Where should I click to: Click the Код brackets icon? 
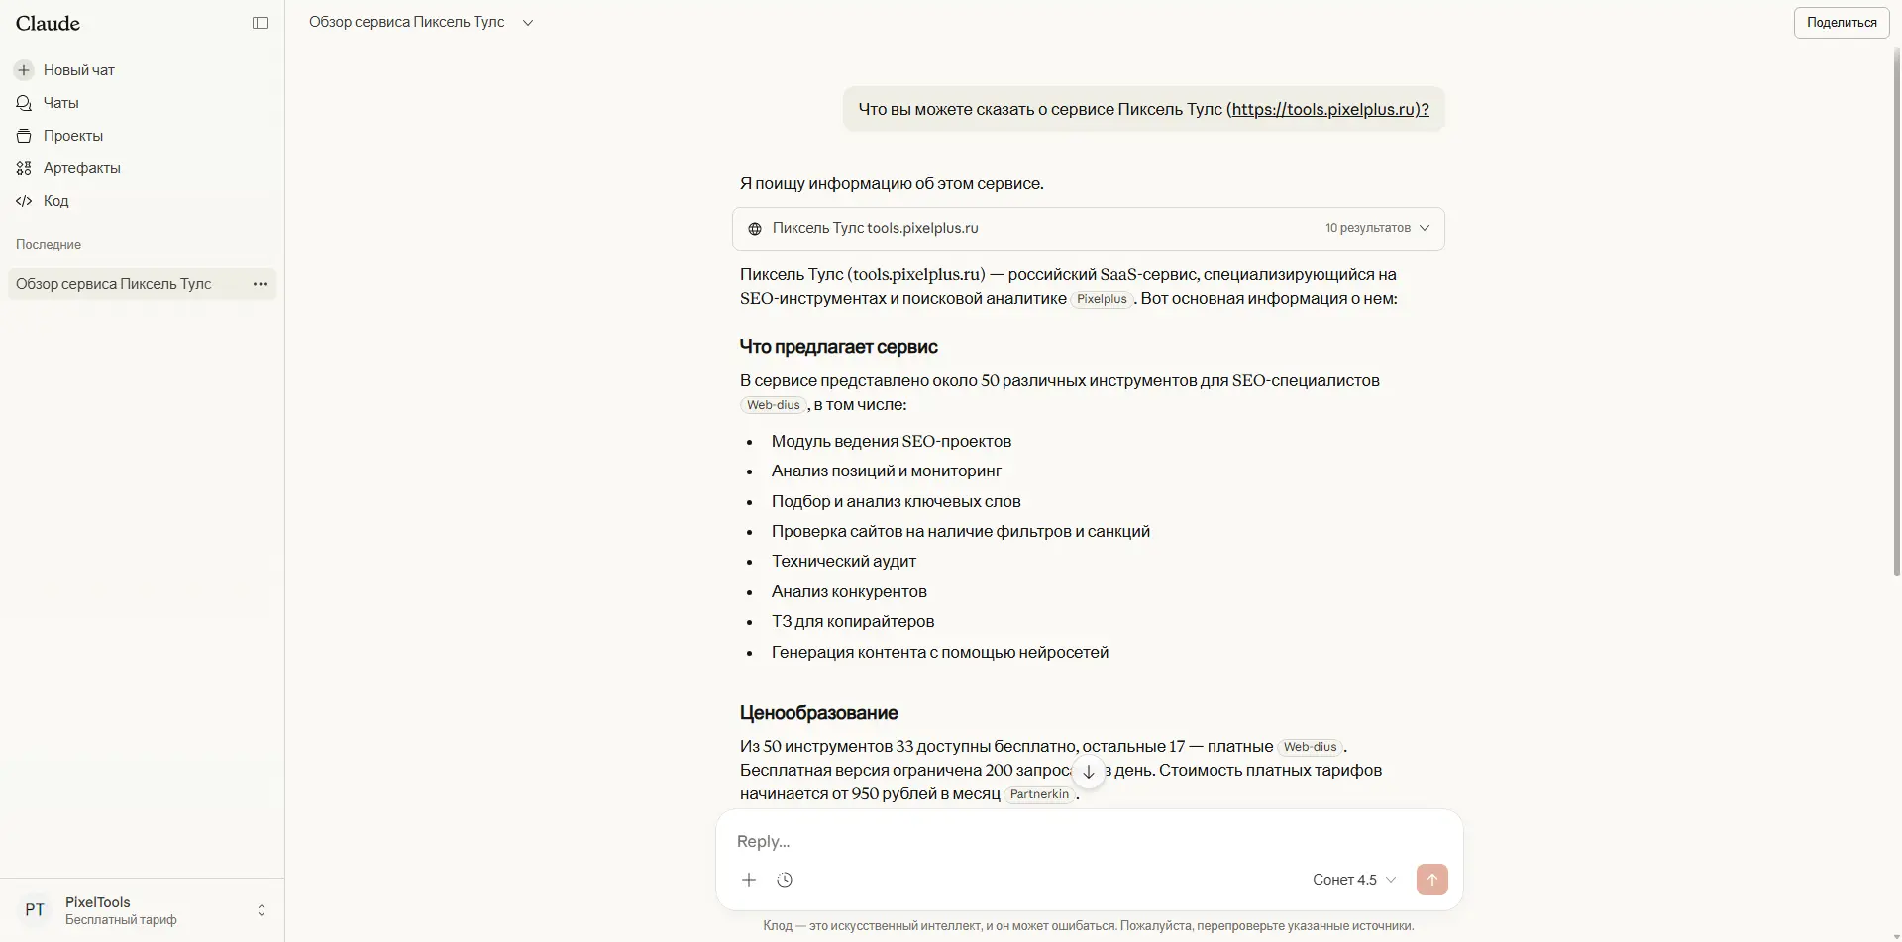tap(24, 201)
